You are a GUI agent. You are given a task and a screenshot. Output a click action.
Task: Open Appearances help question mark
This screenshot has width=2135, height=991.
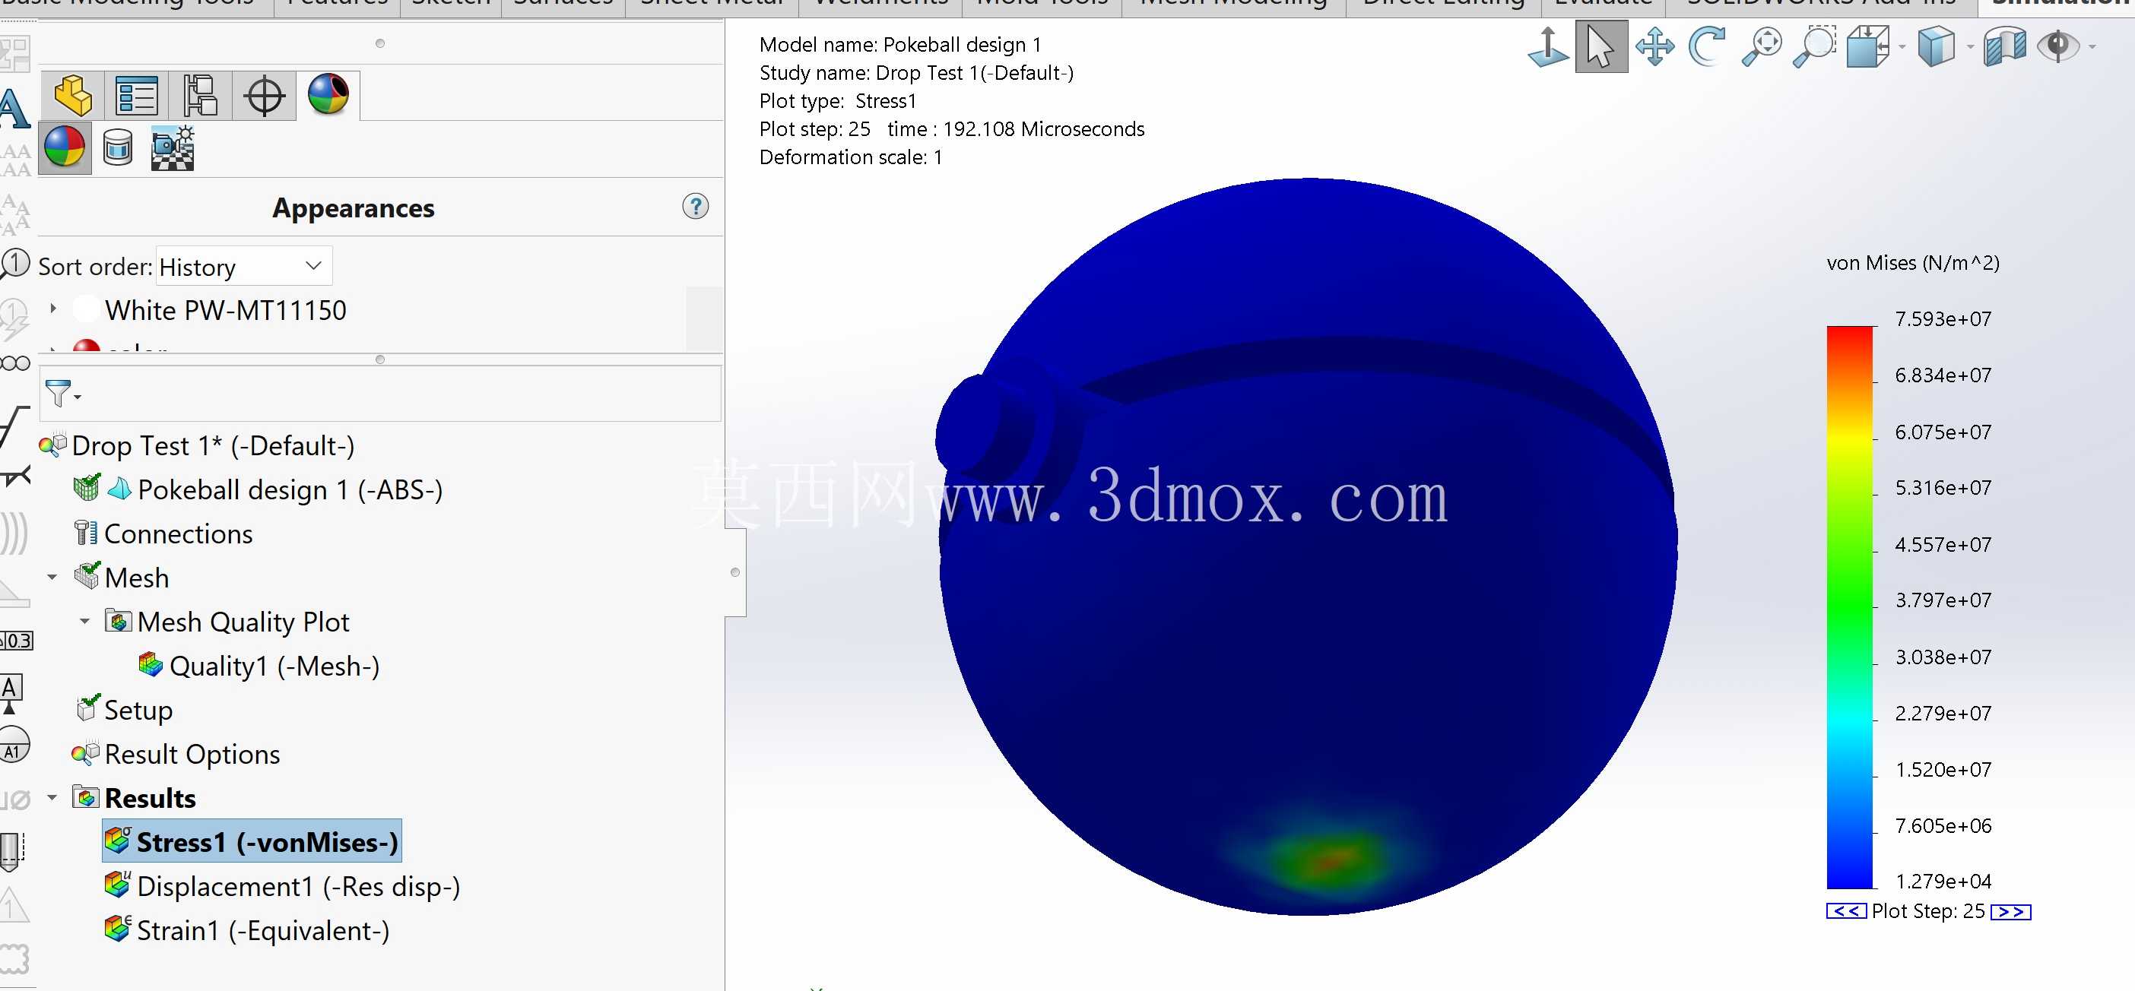[x=696, y=206]
